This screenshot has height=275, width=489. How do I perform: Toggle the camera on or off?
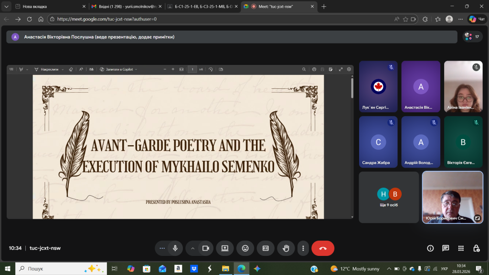pyautogui.click(x=206, y=248)
